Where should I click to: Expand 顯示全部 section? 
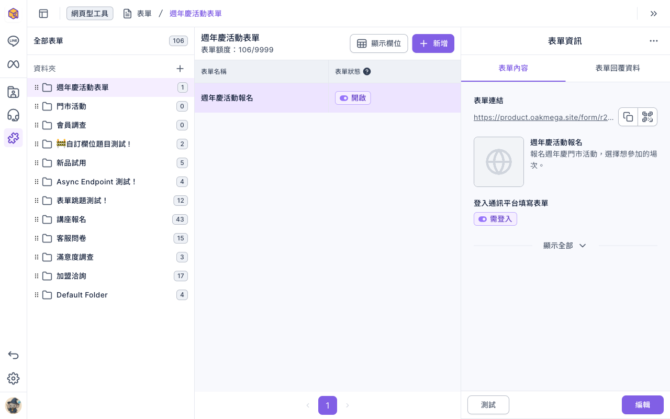point(565,246)
